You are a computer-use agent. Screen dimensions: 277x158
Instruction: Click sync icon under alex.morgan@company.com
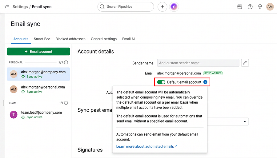tap(23, 77)
